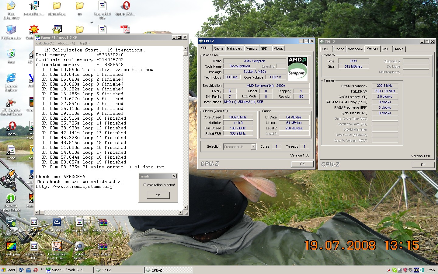
Task: Click OK in the Timings CPU-Z window
Action: coord(423,165)
